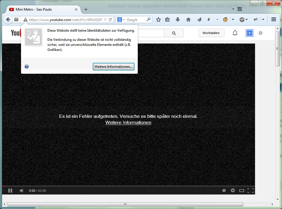Click the Hochladen upload button
Viewport: 282px width, 209px height.
(211, 33)
